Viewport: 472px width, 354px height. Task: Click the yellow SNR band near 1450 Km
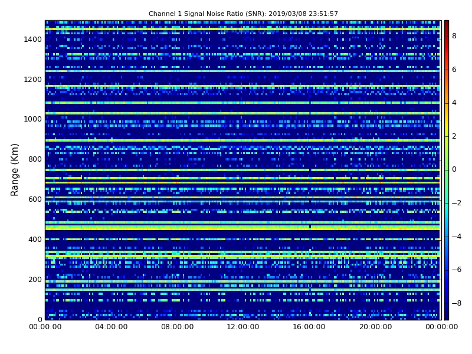point(242,29)
